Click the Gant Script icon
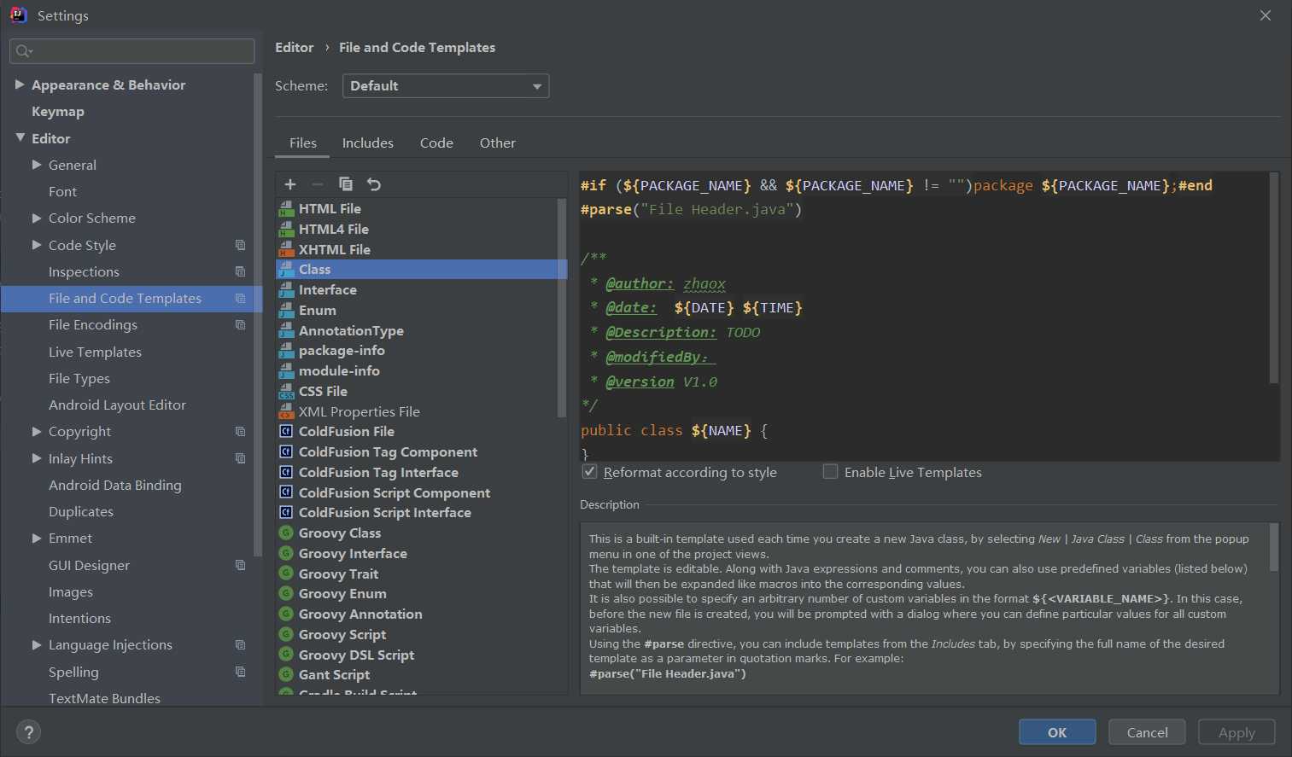 tap(287, 675)
